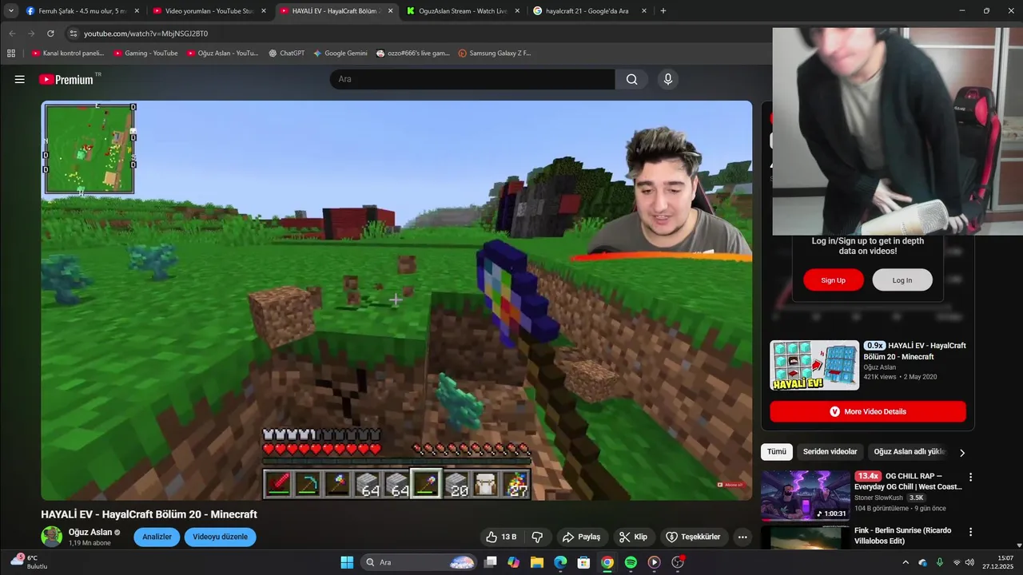Click the red Sign Up button
This screenshot has width=1023, height=575.
[x=833, y=280]
